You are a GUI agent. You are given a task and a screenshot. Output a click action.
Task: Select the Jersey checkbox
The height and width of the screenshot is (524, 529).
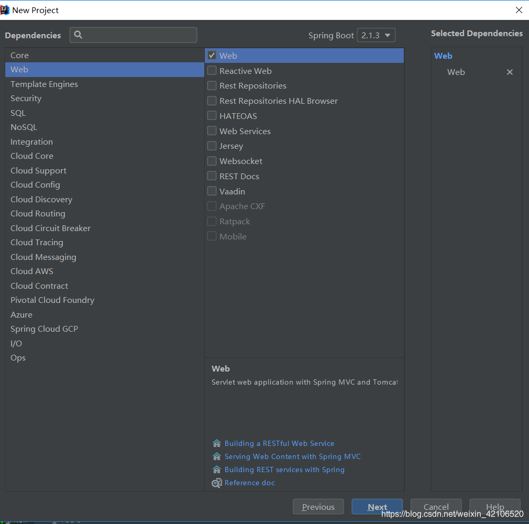coord(212,146)
